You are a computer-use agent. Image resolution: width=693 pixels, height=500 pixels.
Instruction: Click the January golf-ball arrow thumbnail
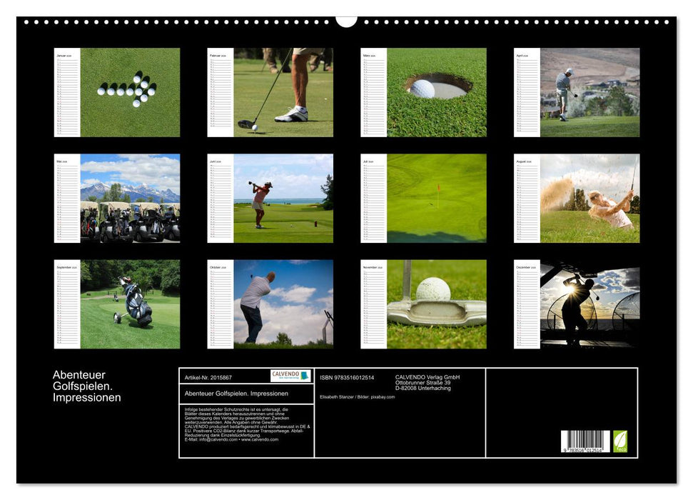(x=132, y=93)
